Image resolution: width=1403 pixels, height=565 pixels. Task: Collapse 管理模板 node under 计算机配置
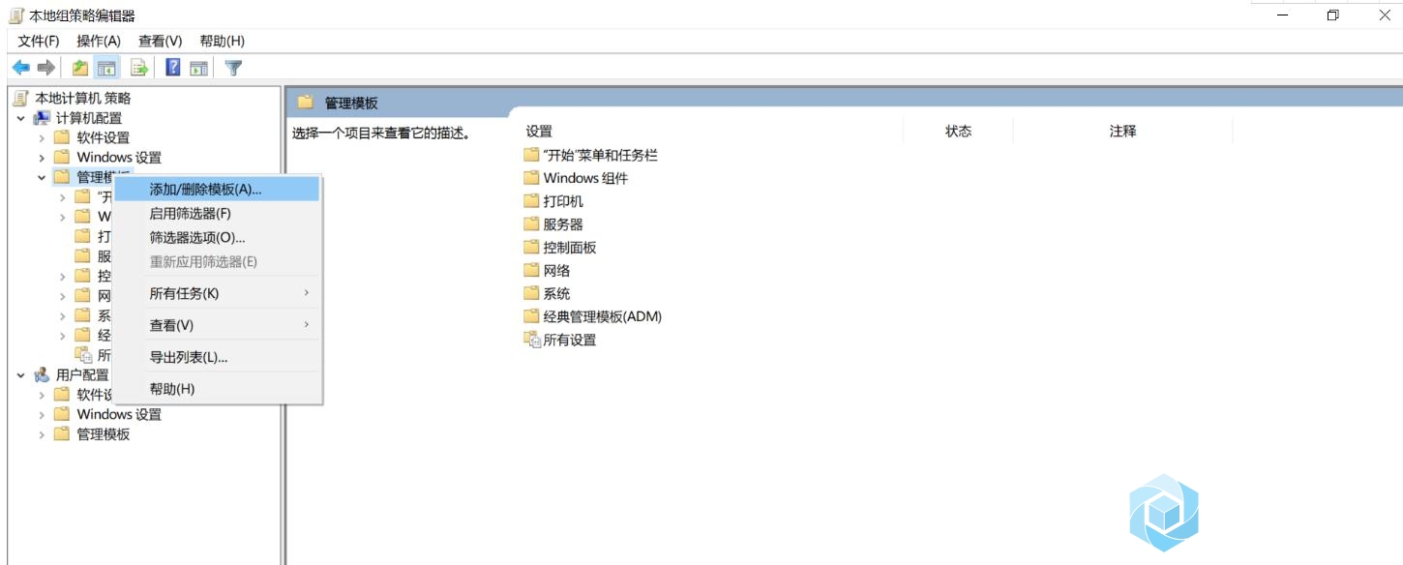(42, 177)
